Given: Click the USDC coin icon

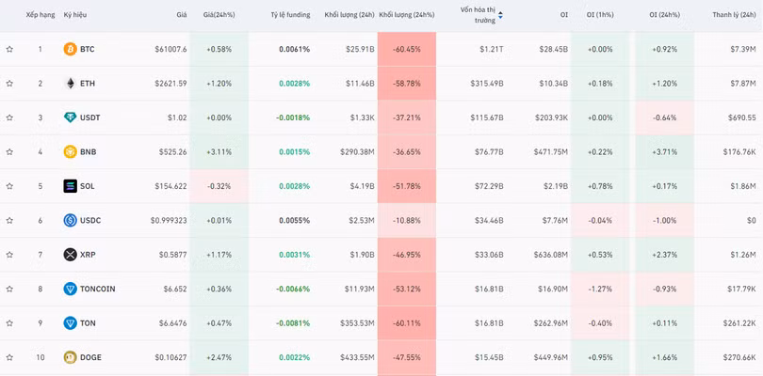Looking at the screenshot, I should pos(70,221).
